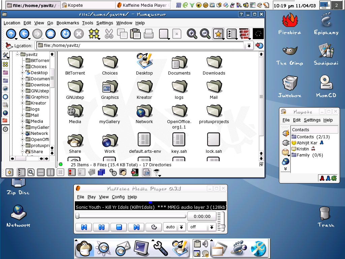The height and width of the screenshot is (259, 345).
Task: Toggle the embedded preview icon in bottom toolbar
Action: tap(147, 172)
